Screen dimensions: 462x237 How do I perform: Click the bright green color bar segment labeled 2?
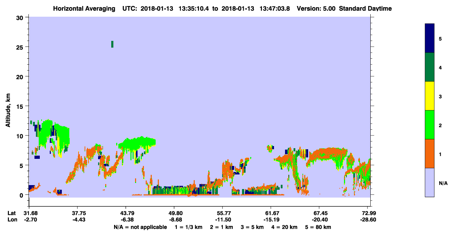click(x=430, y=125)
